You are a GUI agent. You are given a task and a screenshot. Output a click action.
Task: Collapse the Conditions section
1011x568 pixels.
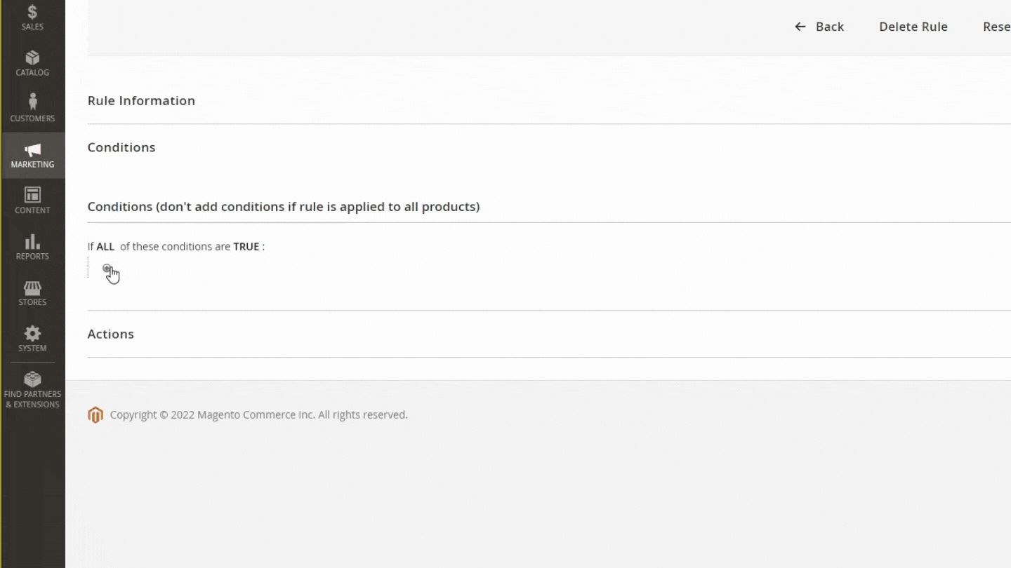click(x=121, y=147)
